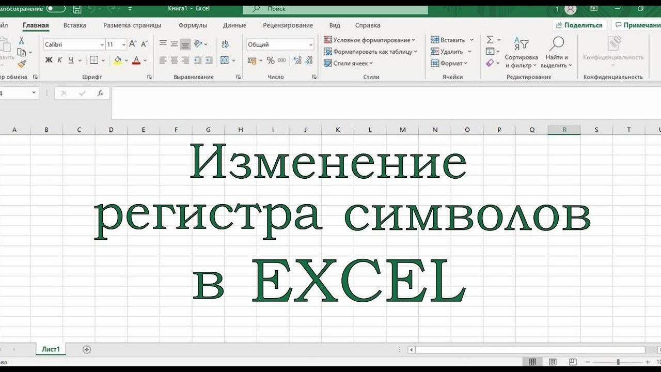Open Форматировать как таблицу menu

coord(371,52)
